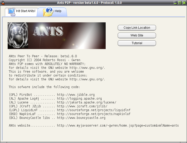This screenshot has width=187, height=143.
Task: Click the http://www.jibble.org link text
Action: click(76, 95)
